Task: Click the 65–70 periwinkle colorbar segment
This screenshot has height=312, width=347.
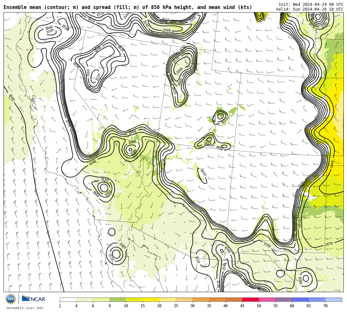Action: (317, 299)
